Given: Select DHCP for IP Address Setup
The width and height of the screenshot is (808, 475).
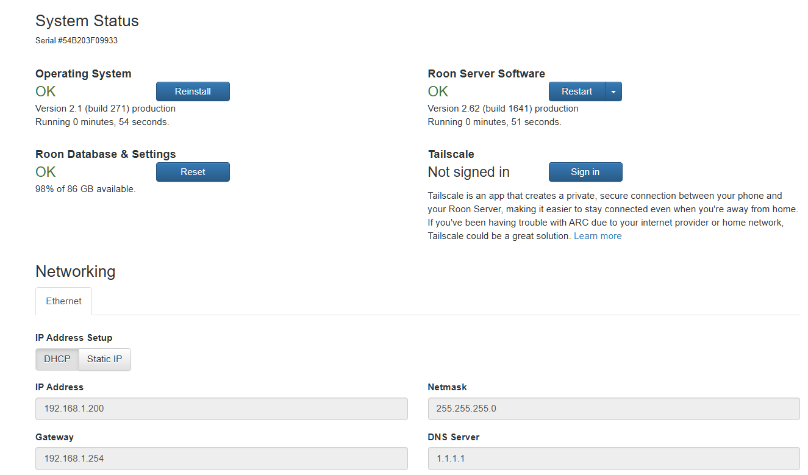Looking at the screenshot, I should click(57, 359).
